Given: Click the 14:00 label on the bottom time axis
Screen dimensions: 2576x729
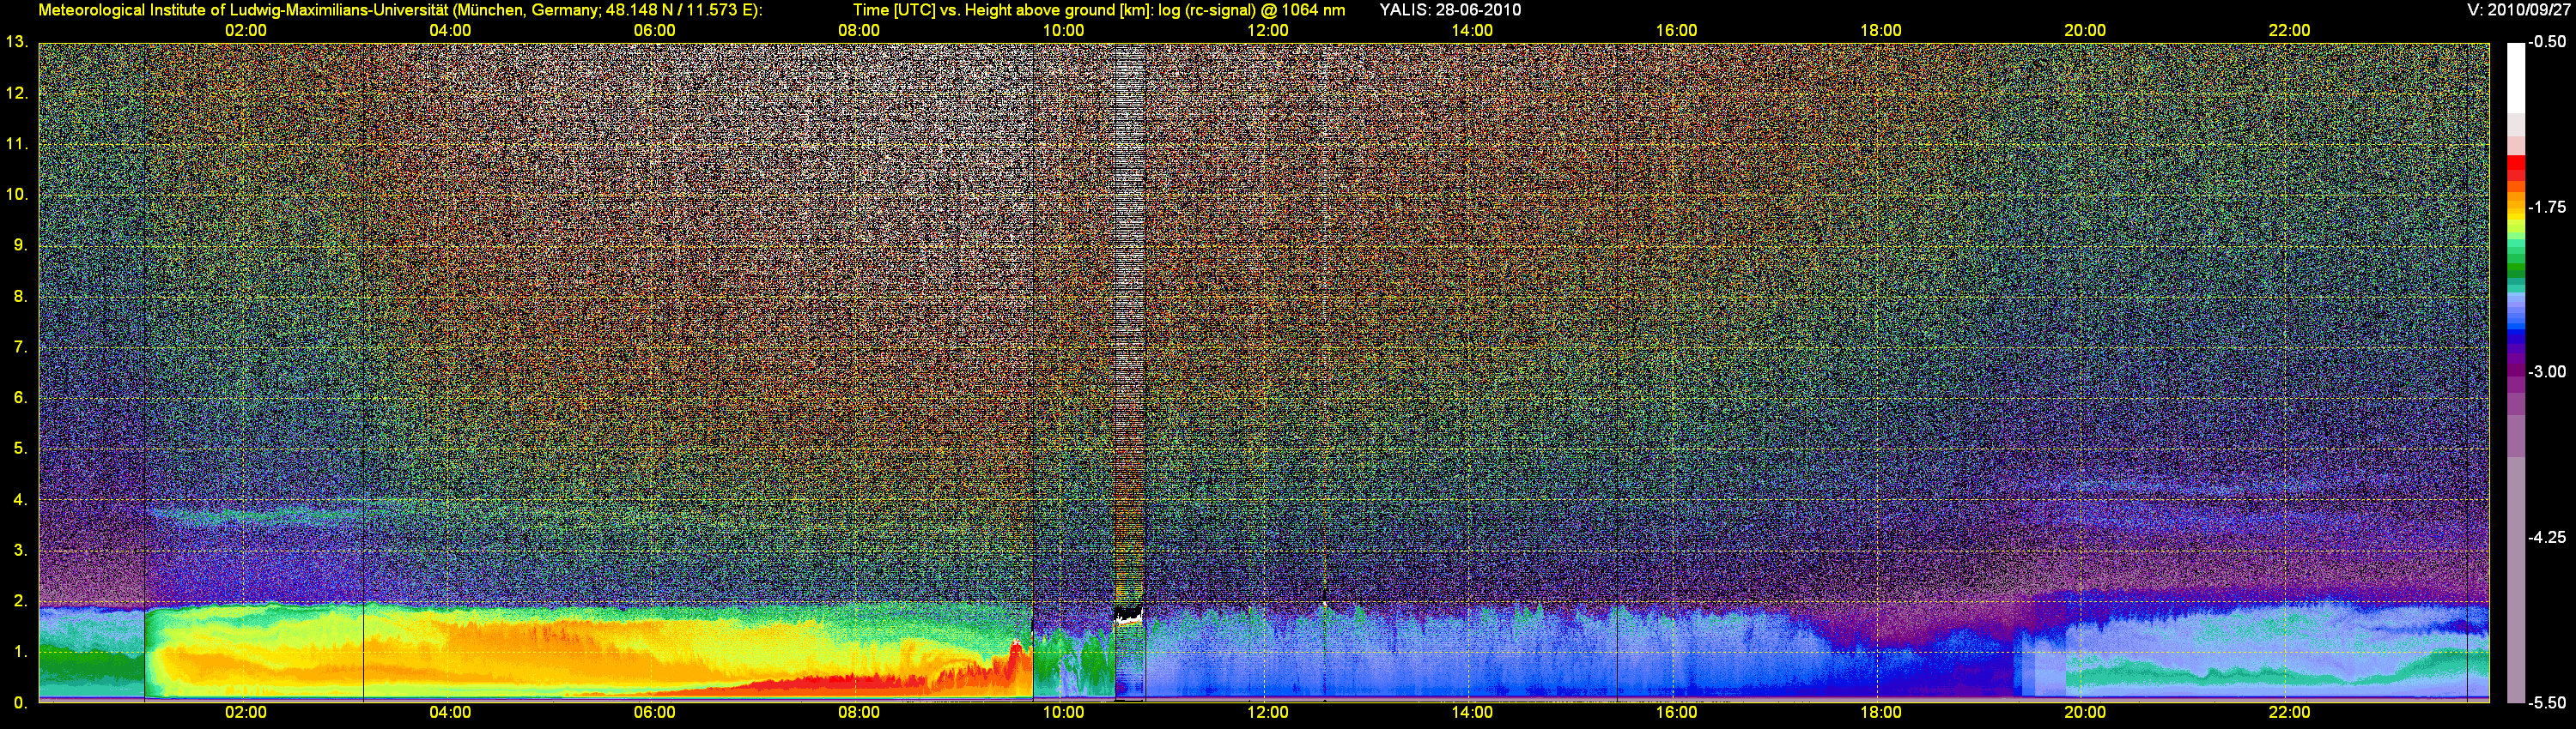Looking at the screenshot, I should click(x=1472, y=712).
